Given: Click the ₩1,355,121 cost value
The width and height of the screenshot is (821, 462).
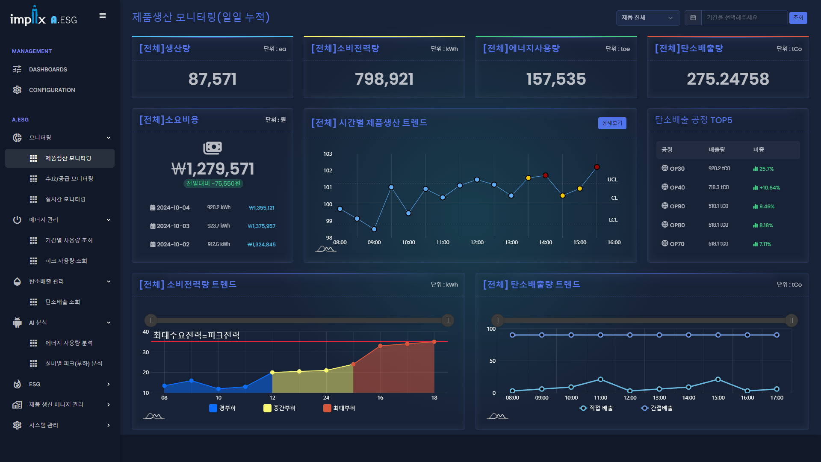Looking at the screenshot, I should pos(262,208).
